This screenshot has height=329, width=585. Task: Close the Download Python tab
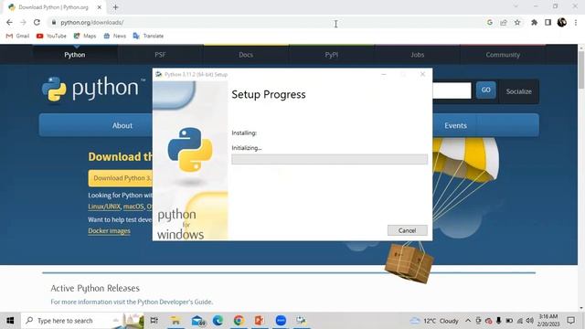pos(100,7)
